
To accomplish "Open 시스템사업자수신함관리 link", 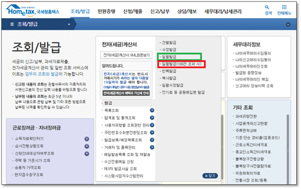I will tap(124, 176).
